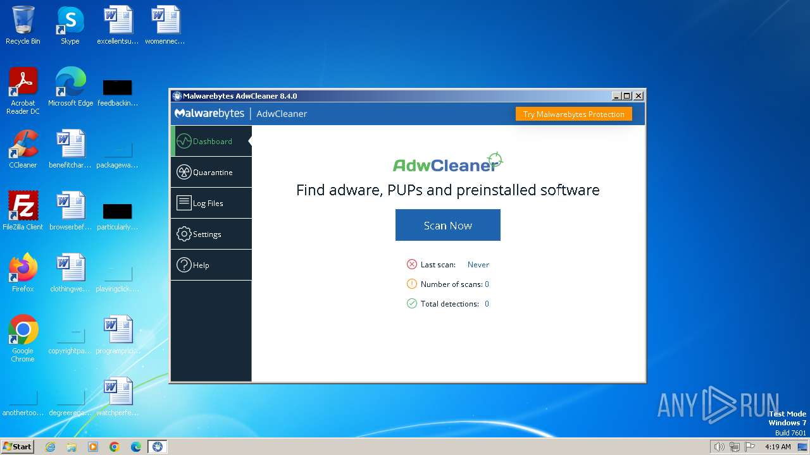Select the Skype desktop shortcut
Image resolution: width=810 pixels, height=455 pixels.
click(x=70, y=25)
